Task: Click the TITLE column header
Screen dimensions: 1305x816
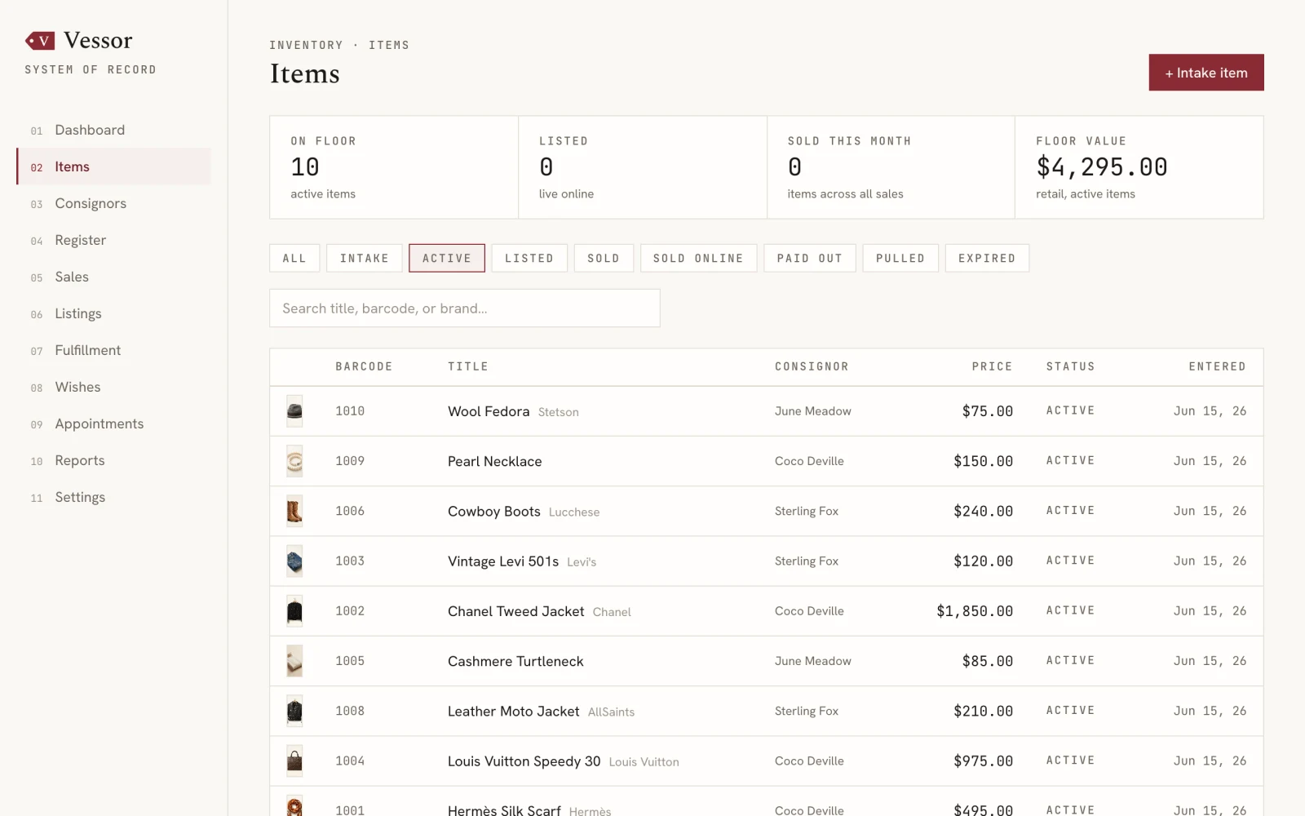Action: (468, 367)
